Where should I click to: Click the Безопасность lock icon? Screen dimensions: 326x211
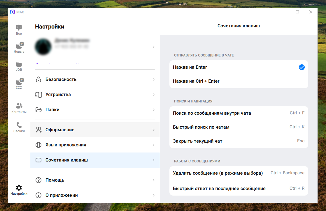[38, 79]
